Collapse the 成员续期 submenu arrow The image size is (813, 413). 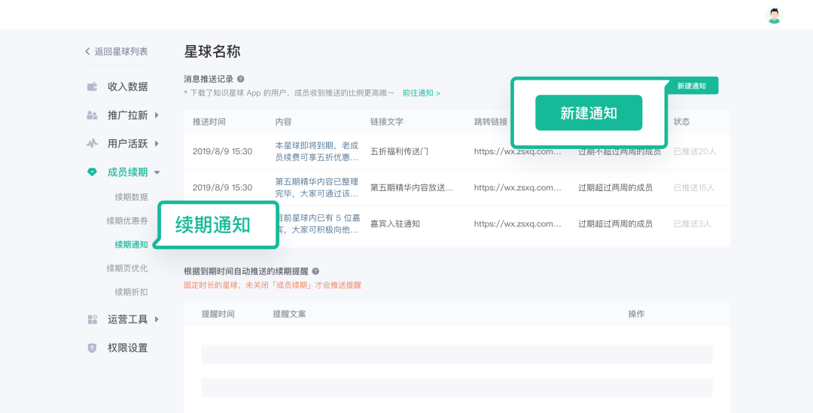[x=157, y=172]
